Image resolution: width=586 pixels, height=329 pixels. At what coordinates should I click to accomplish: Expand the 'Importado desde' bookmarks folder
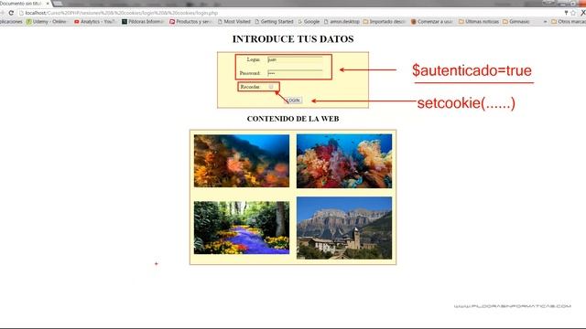[x=385, y=22]
